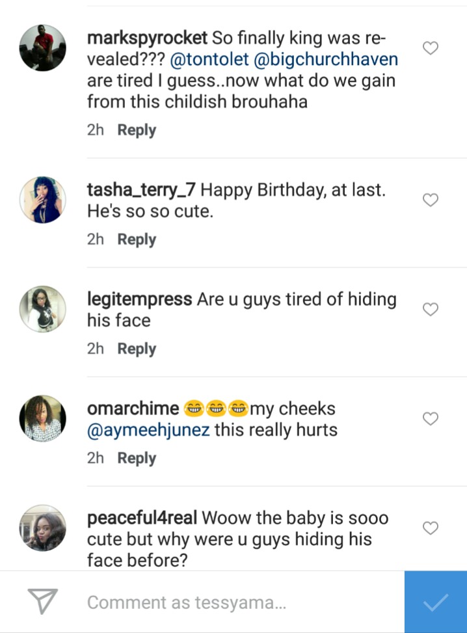The height and width of the screenshot is (633, 467).
Task: Open the @bigchurchhaven mention
Action: [x=338, y=60]
